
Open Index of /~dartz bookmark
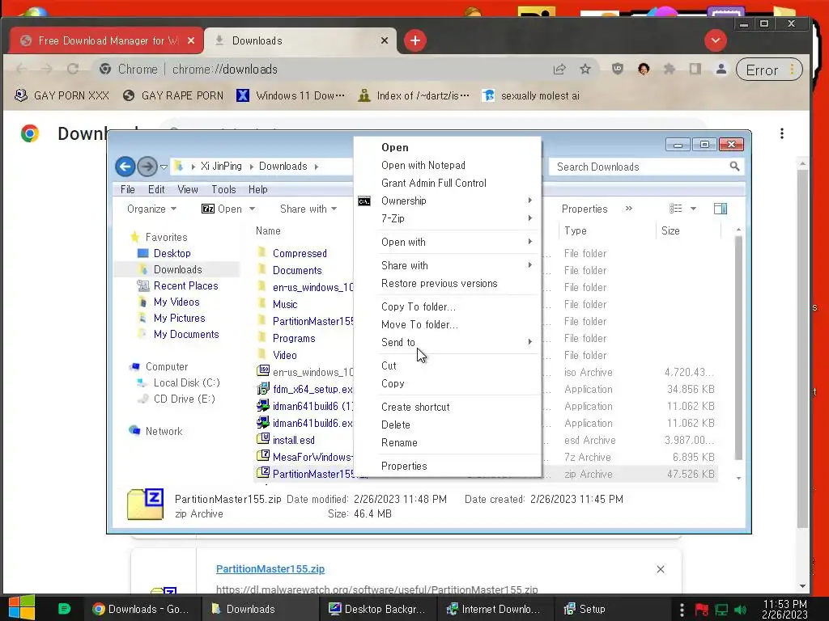pos(414,95)
